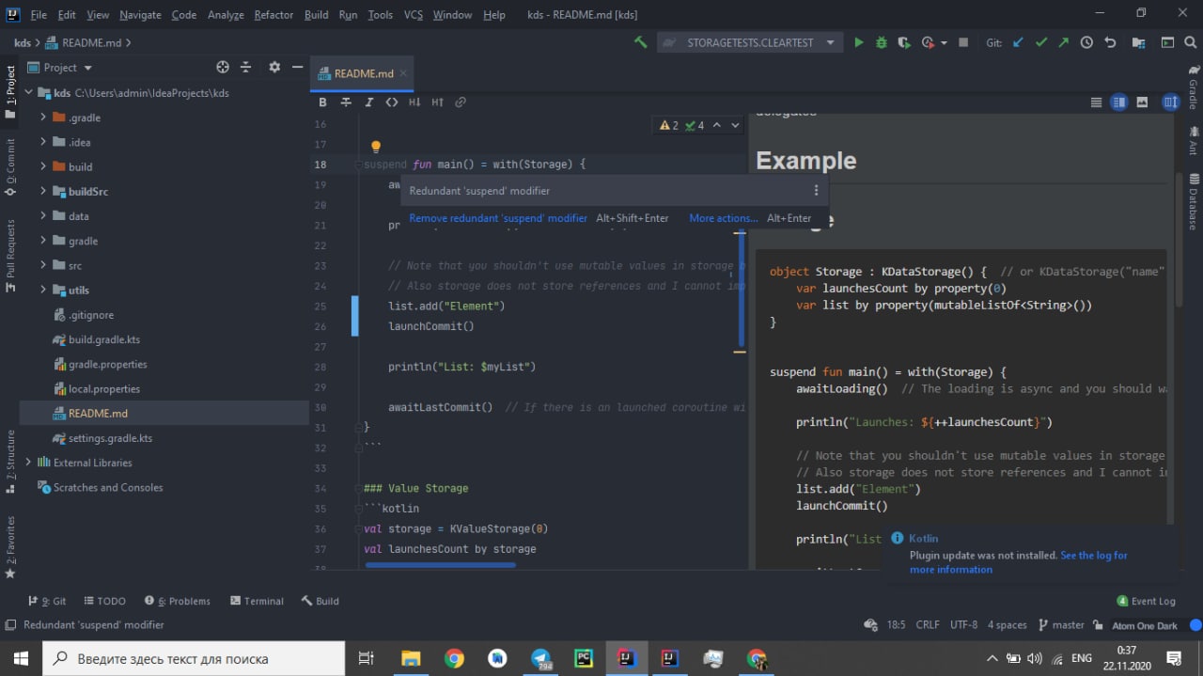Image resolution: width=1203 pixels, height=676 pixels.
Task: Apply italic markdown formatting
Action: (368, 102)
